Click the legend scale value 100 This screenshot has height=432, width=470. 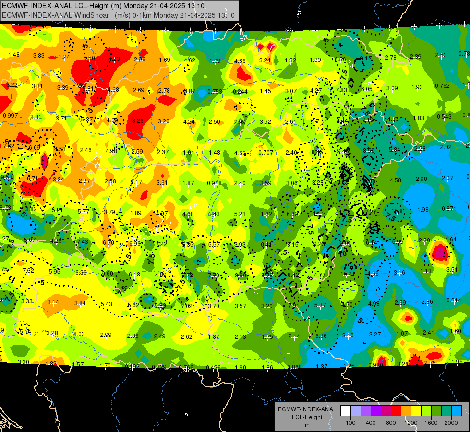click(350, 423)
